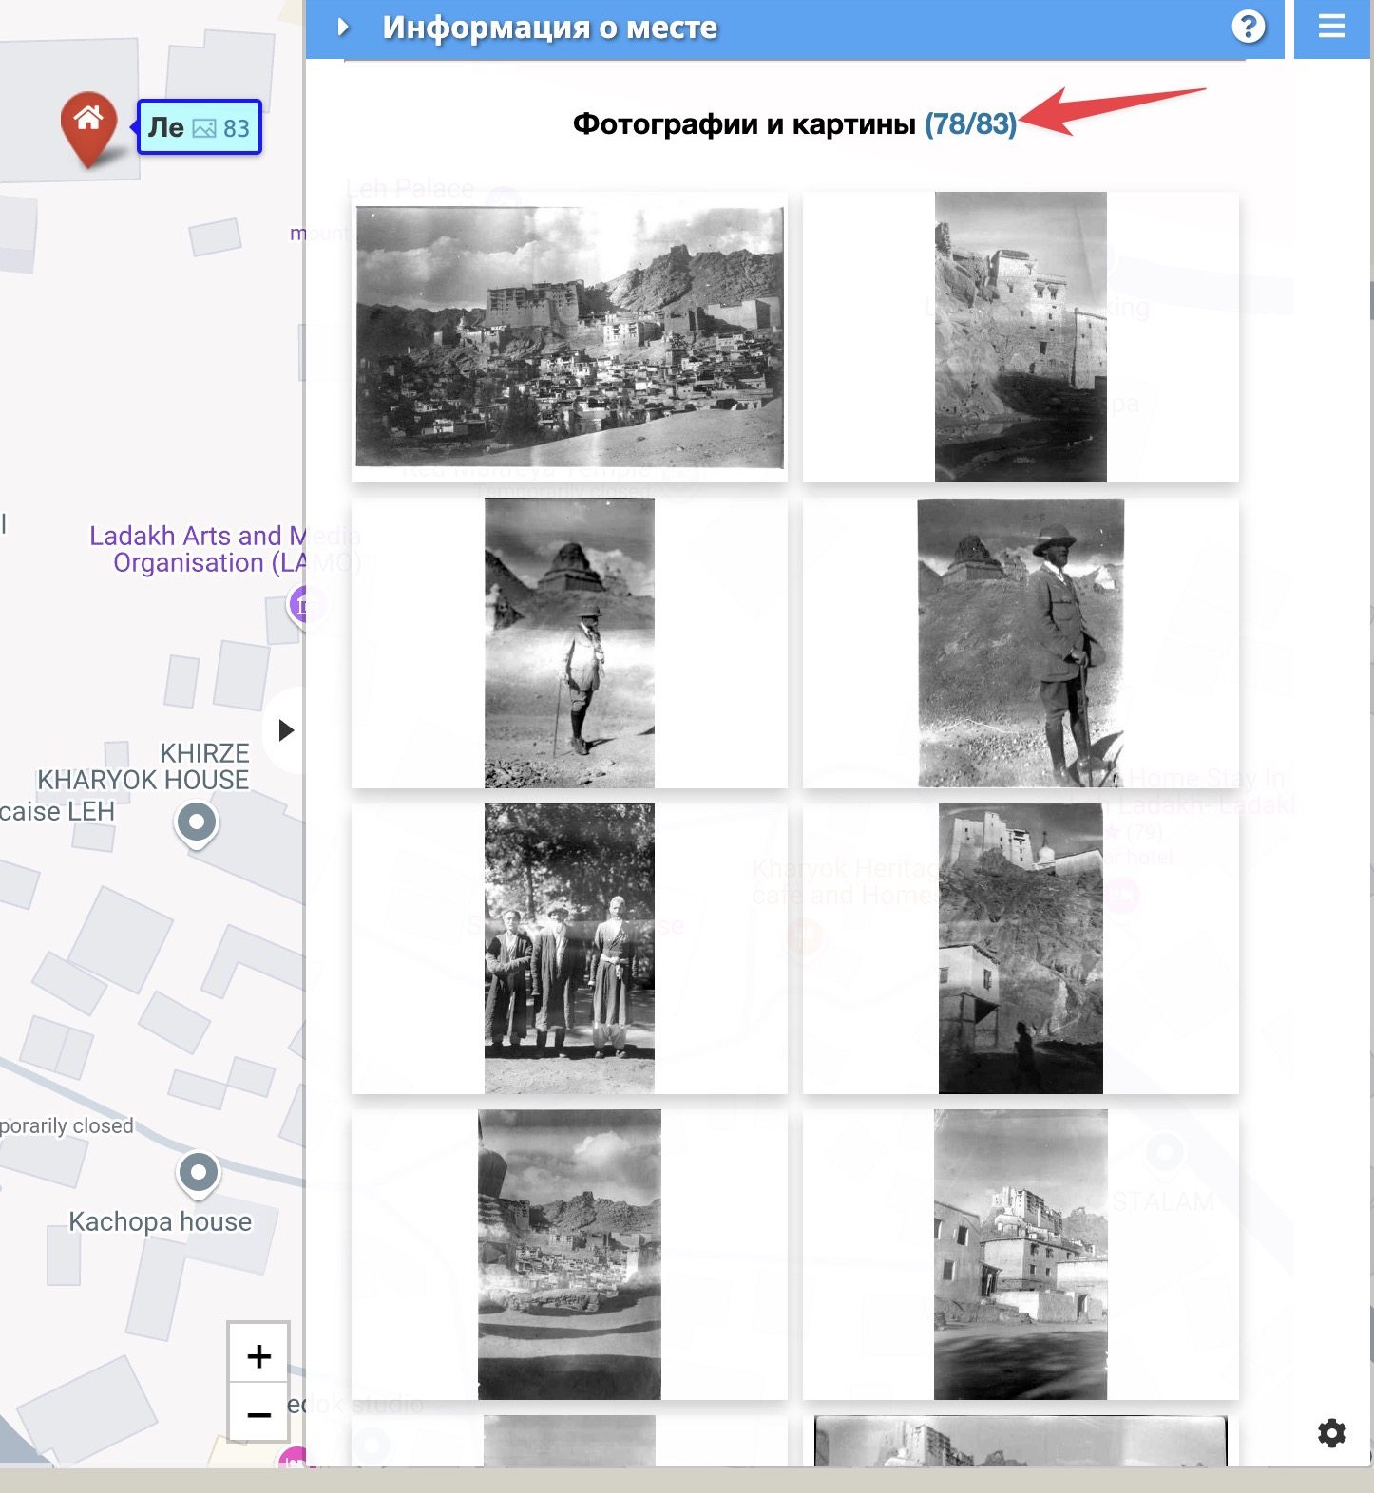Screen dimensions: 1374x1493
Task: Click the red home map marker
Action: [88, 124]
